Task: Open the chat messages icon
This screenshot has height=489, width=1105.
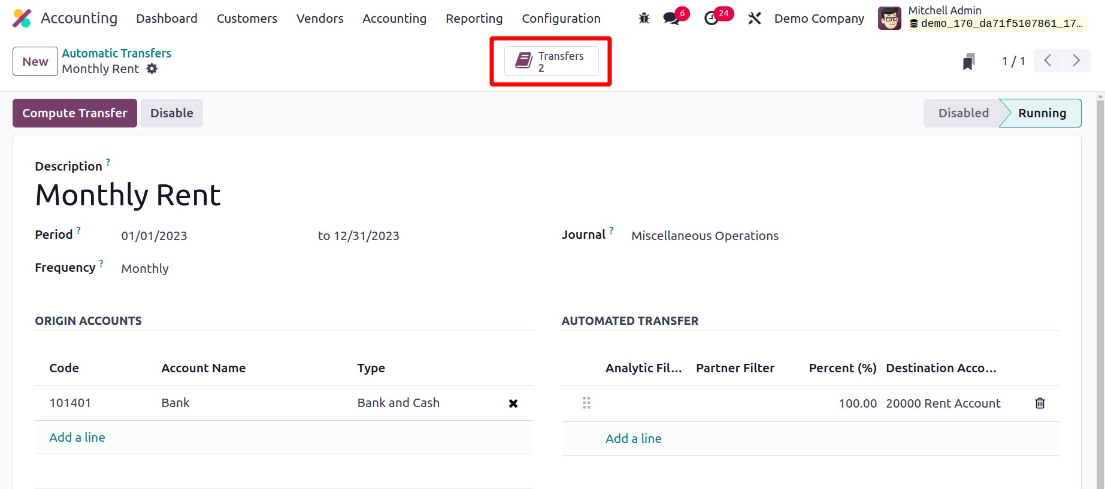Action: [x=671, y=19]
